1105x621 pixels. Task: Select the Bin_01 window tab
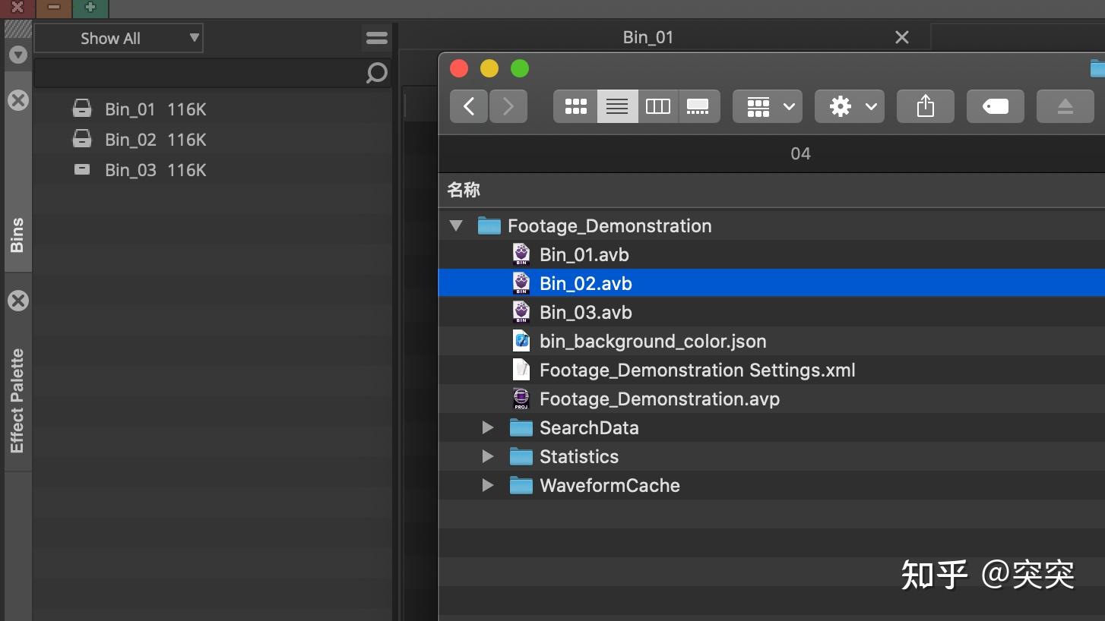tap(647, 37)
